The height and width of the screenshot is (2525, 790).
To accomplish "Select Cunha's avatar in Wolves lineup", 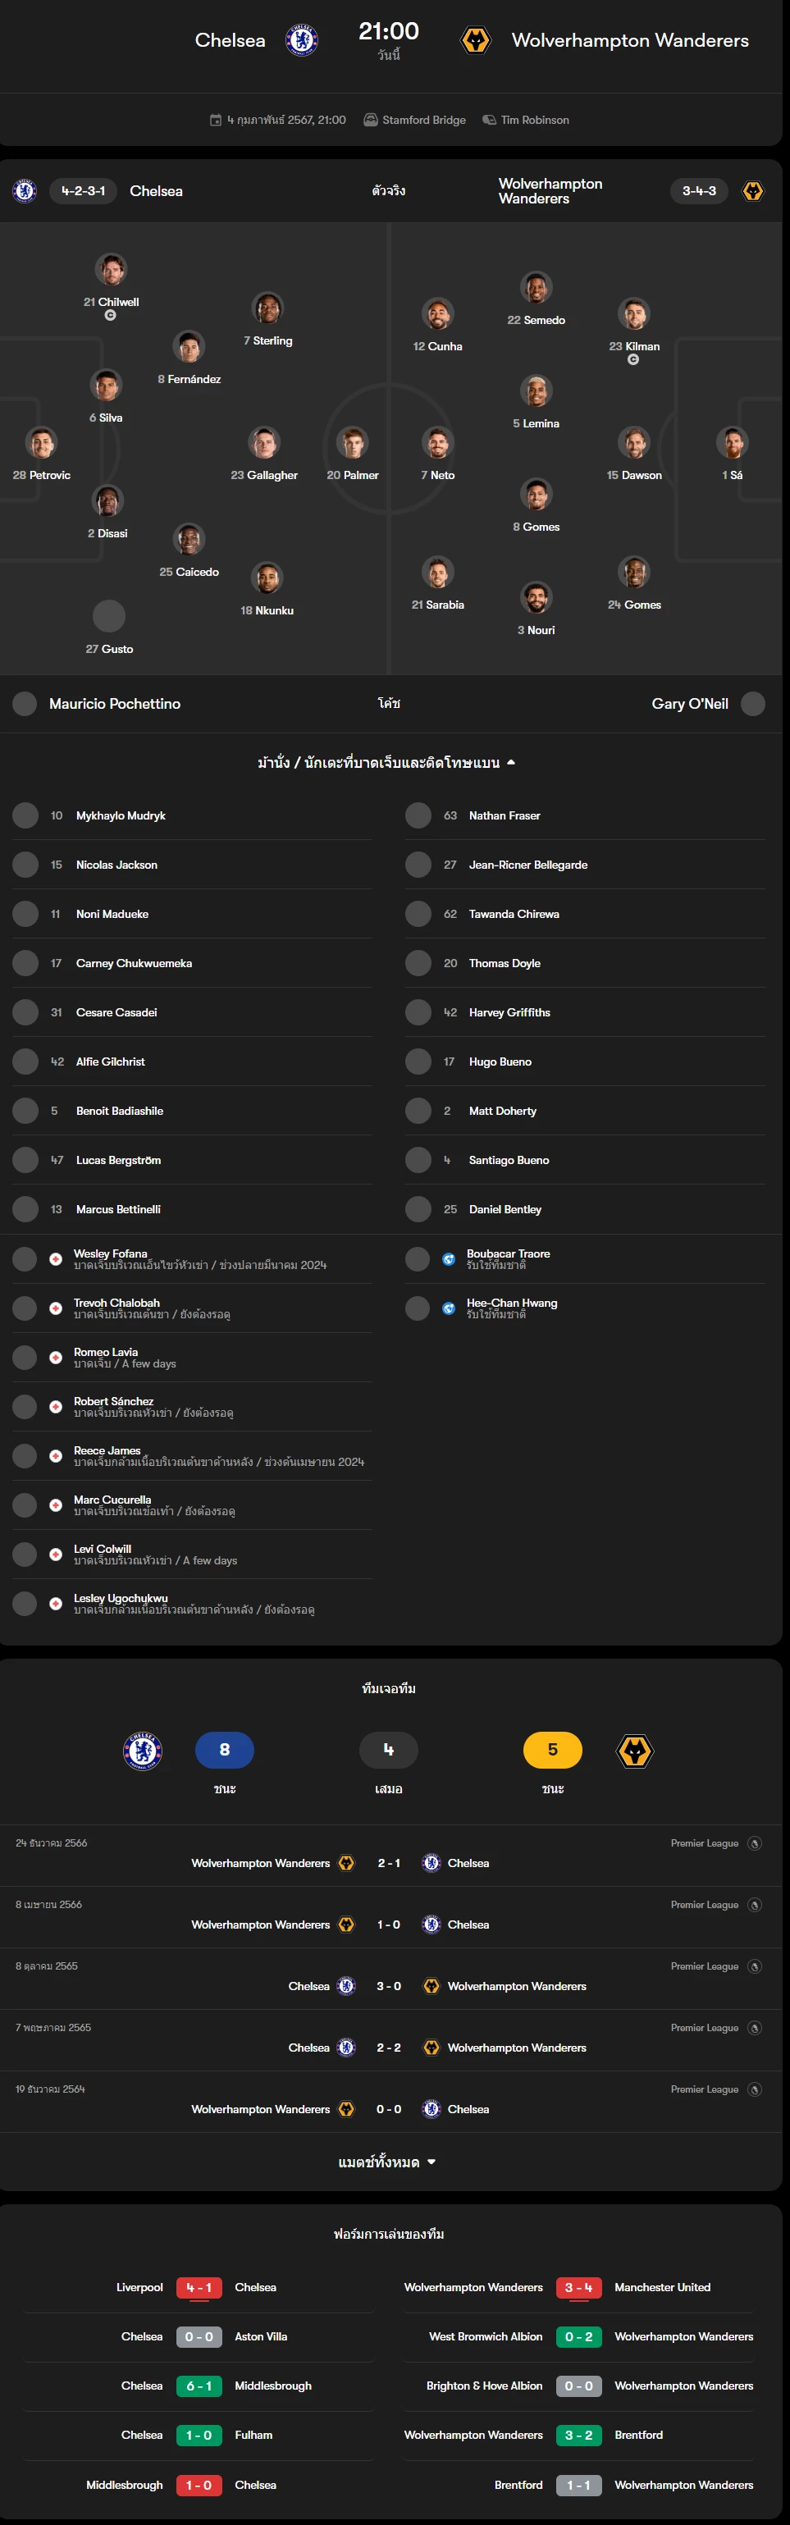I will (x=437, y=313).
